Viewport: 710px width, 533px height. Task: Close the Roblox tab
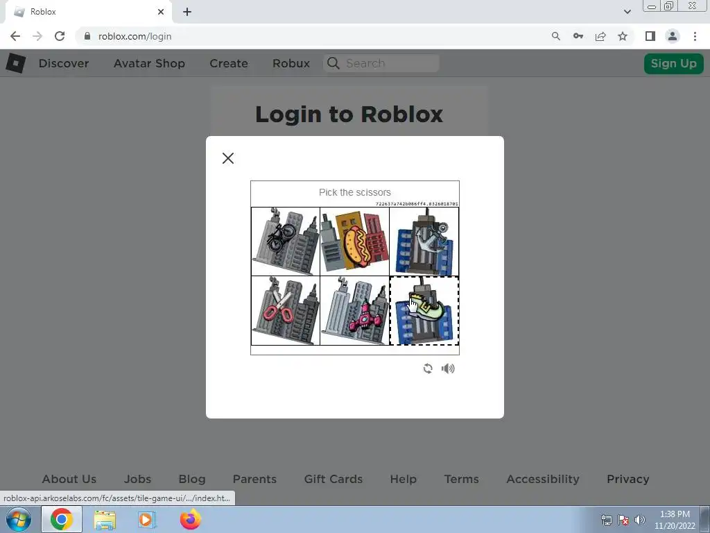tap(161, 12)
